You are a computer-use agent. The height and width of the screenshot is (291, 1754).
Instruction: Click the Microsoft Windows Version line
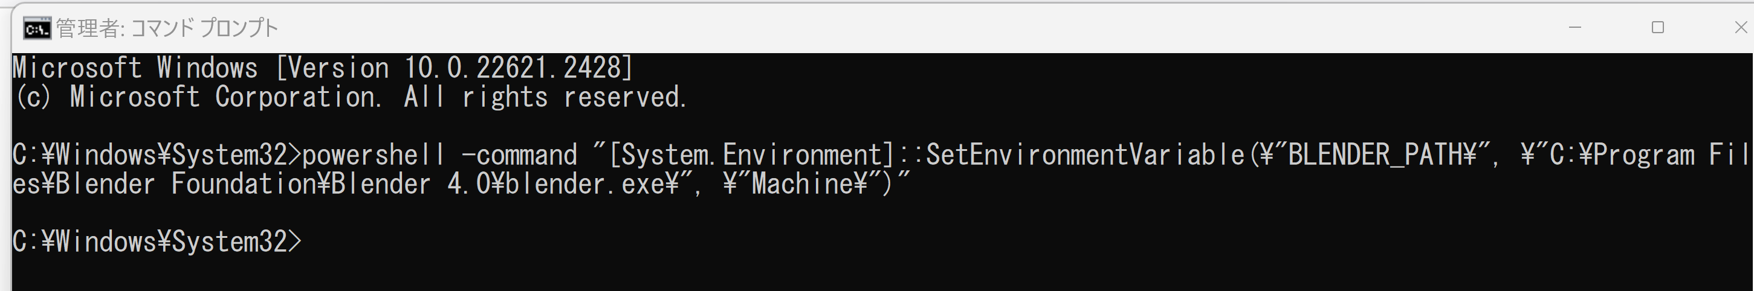pyautogui.click(x=323, y=68)
